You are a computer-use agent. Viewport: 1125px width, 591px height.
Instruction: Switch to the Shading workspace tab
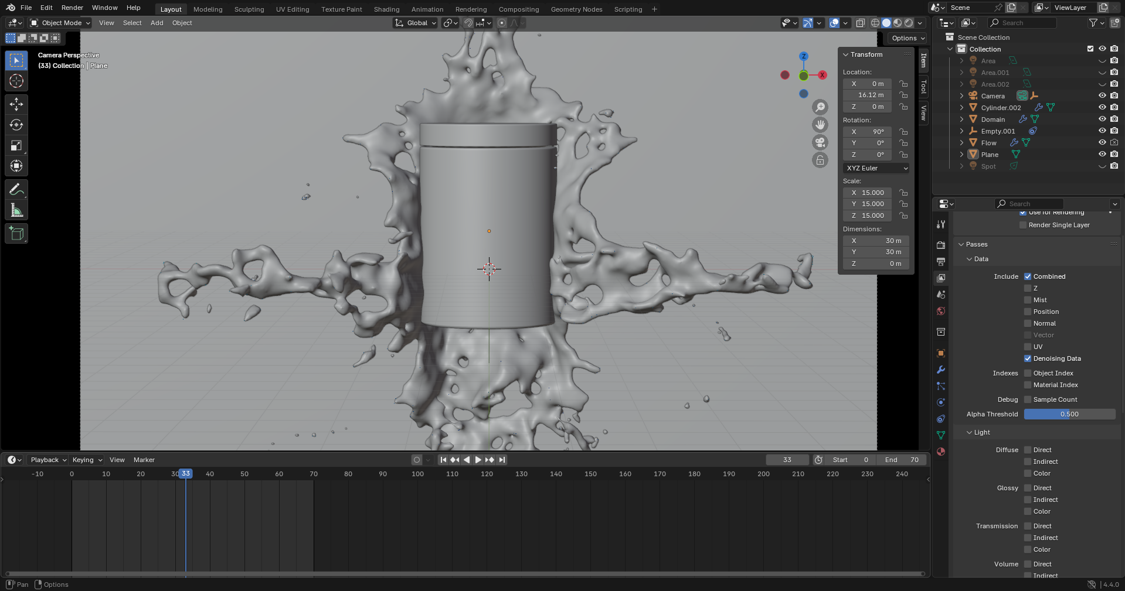(386, 9)
